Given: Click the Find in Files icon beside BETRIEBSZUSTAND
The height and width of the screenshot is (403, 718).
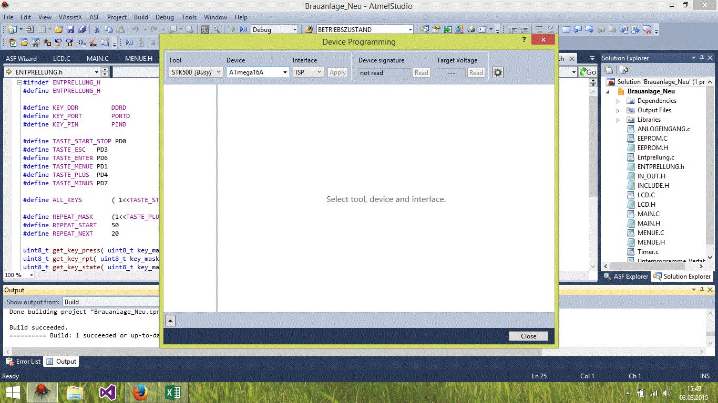Looking at the screenshot, I should coord(309,29).
